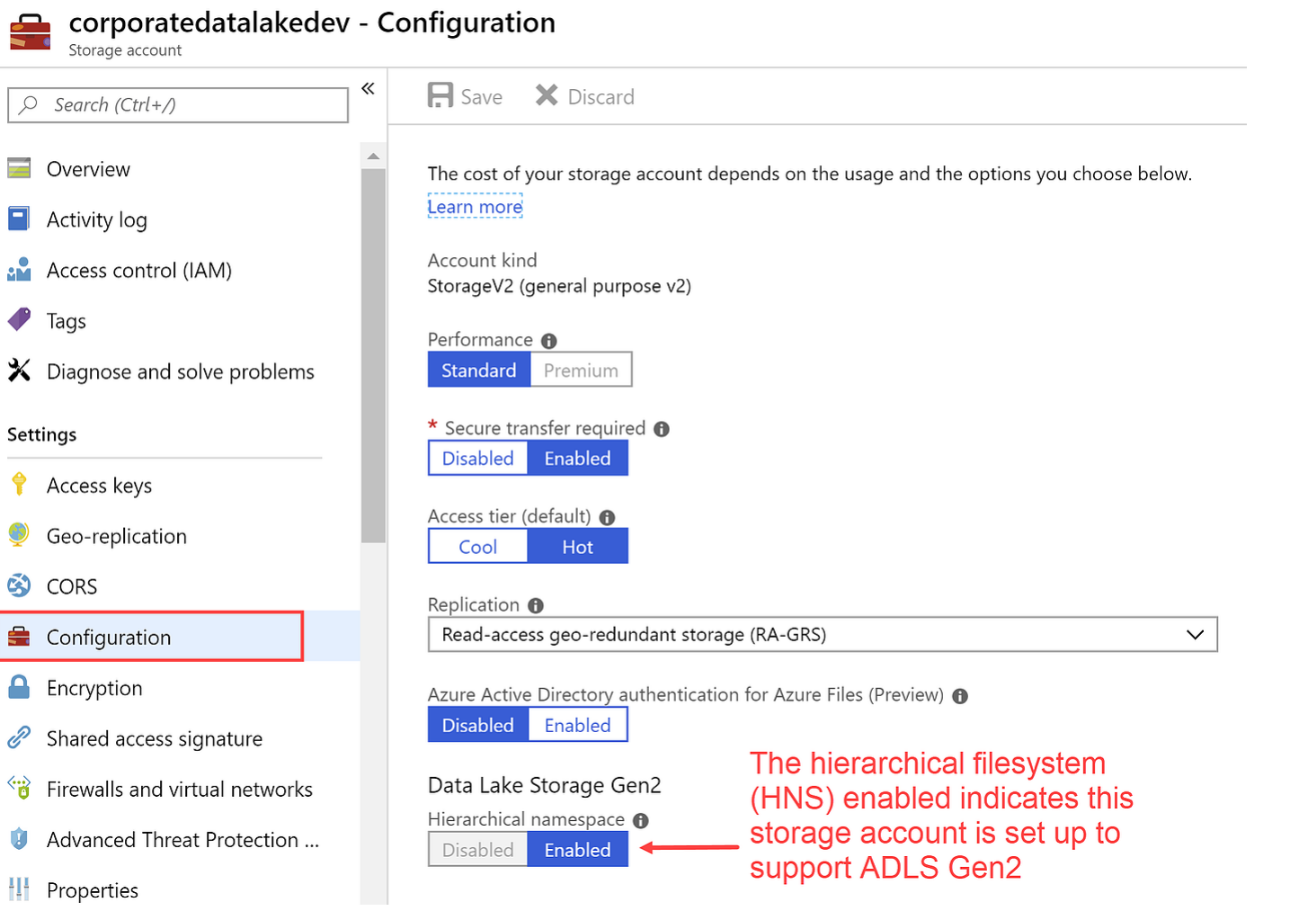Click the Diagnose wrench icon
The height and width of the screenshot is (911, 1290).
[x=19, y=370]
